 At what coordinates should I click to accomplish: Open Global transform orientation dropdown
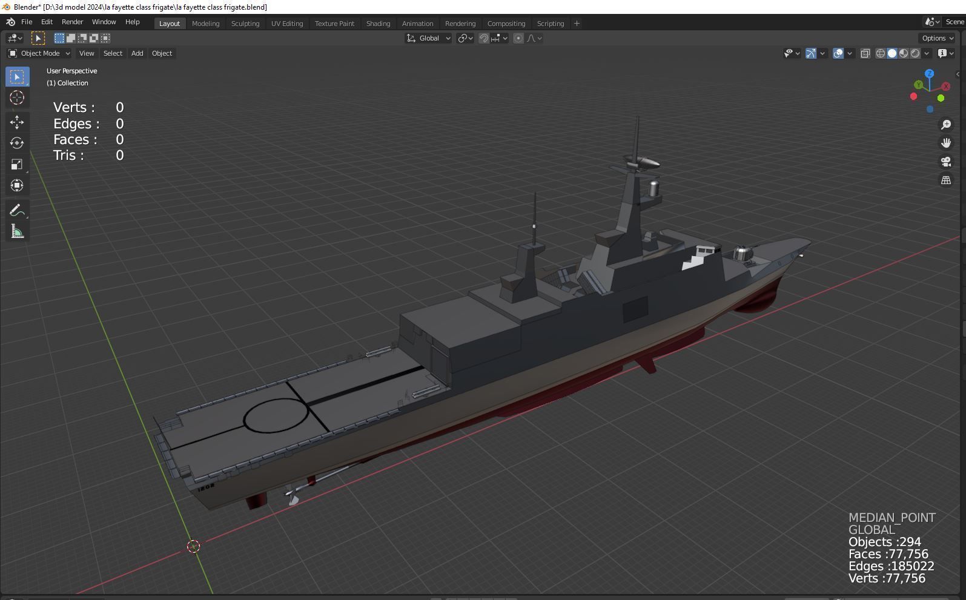pos(428,38)
